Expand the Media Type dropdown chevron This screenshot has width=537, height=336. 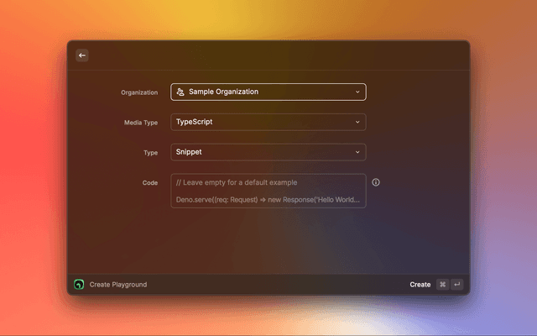357,122
